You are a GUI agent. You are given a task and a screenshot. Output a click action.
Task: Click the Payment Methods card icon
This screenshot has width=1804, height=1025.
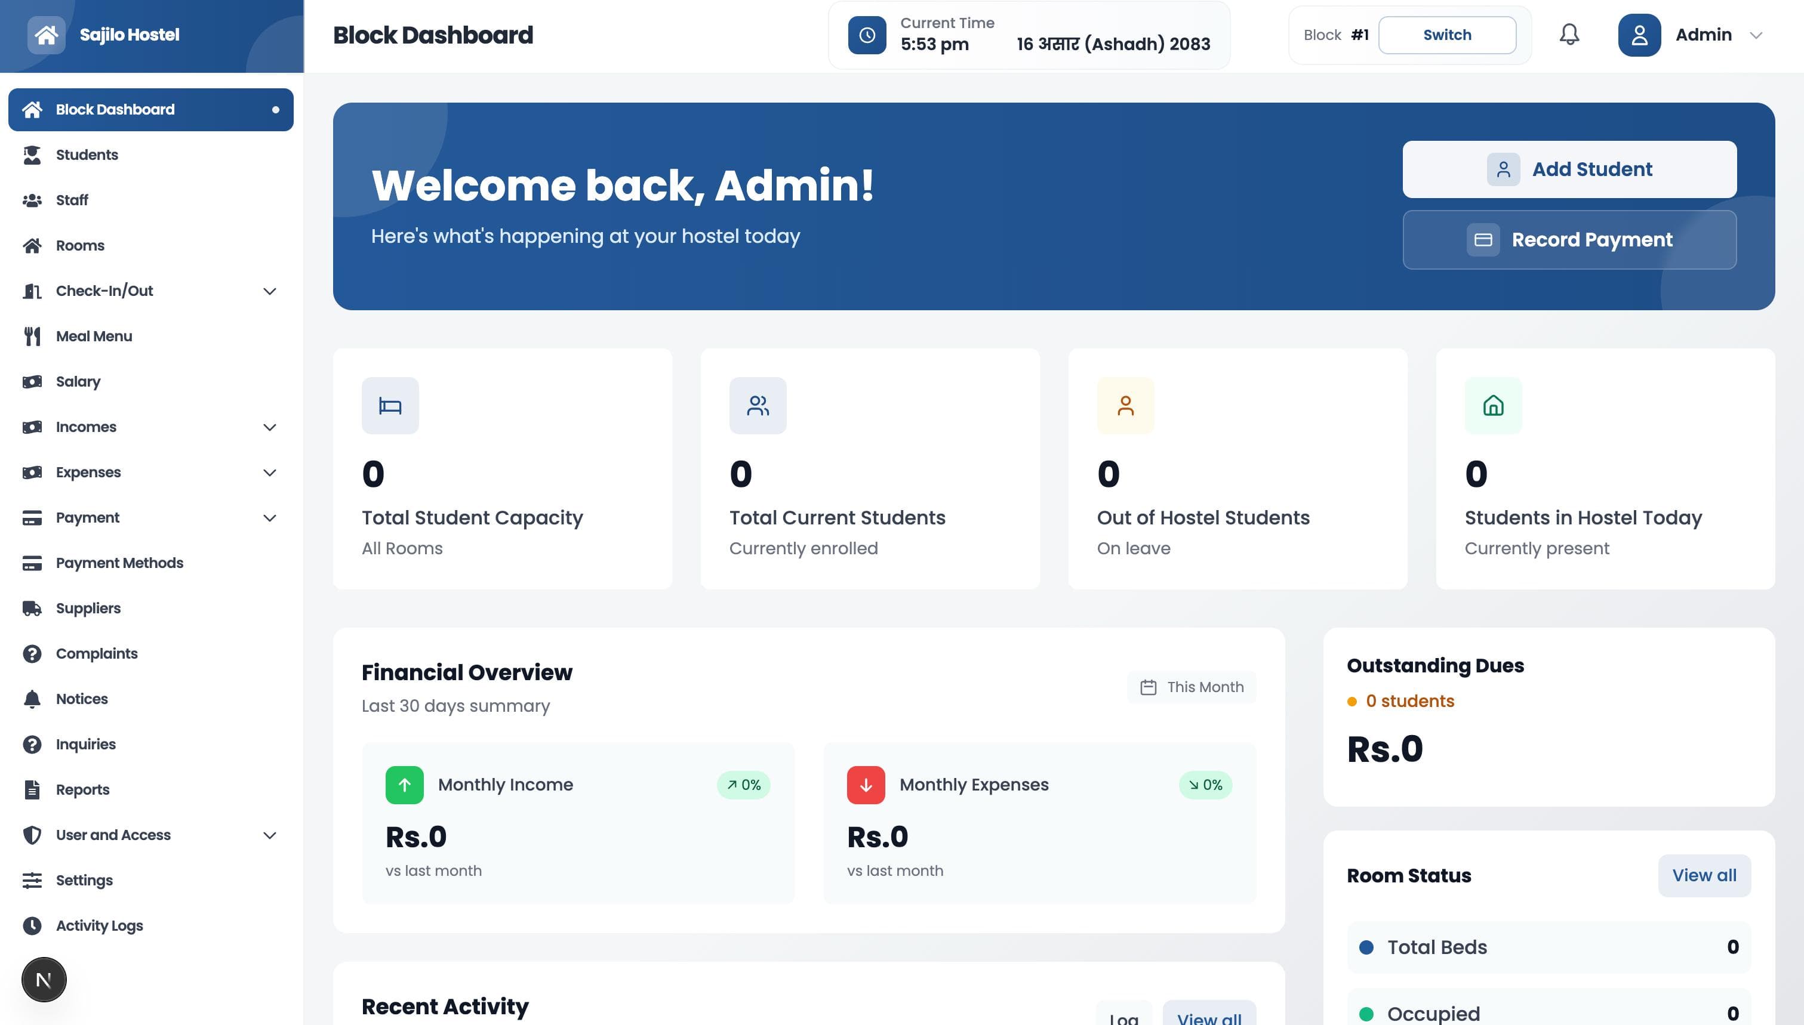tap(32, 563)
